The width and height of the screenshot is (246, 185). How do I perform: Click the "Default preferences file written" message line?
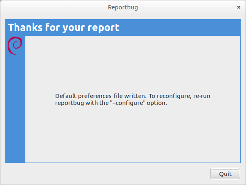[101, 96]
